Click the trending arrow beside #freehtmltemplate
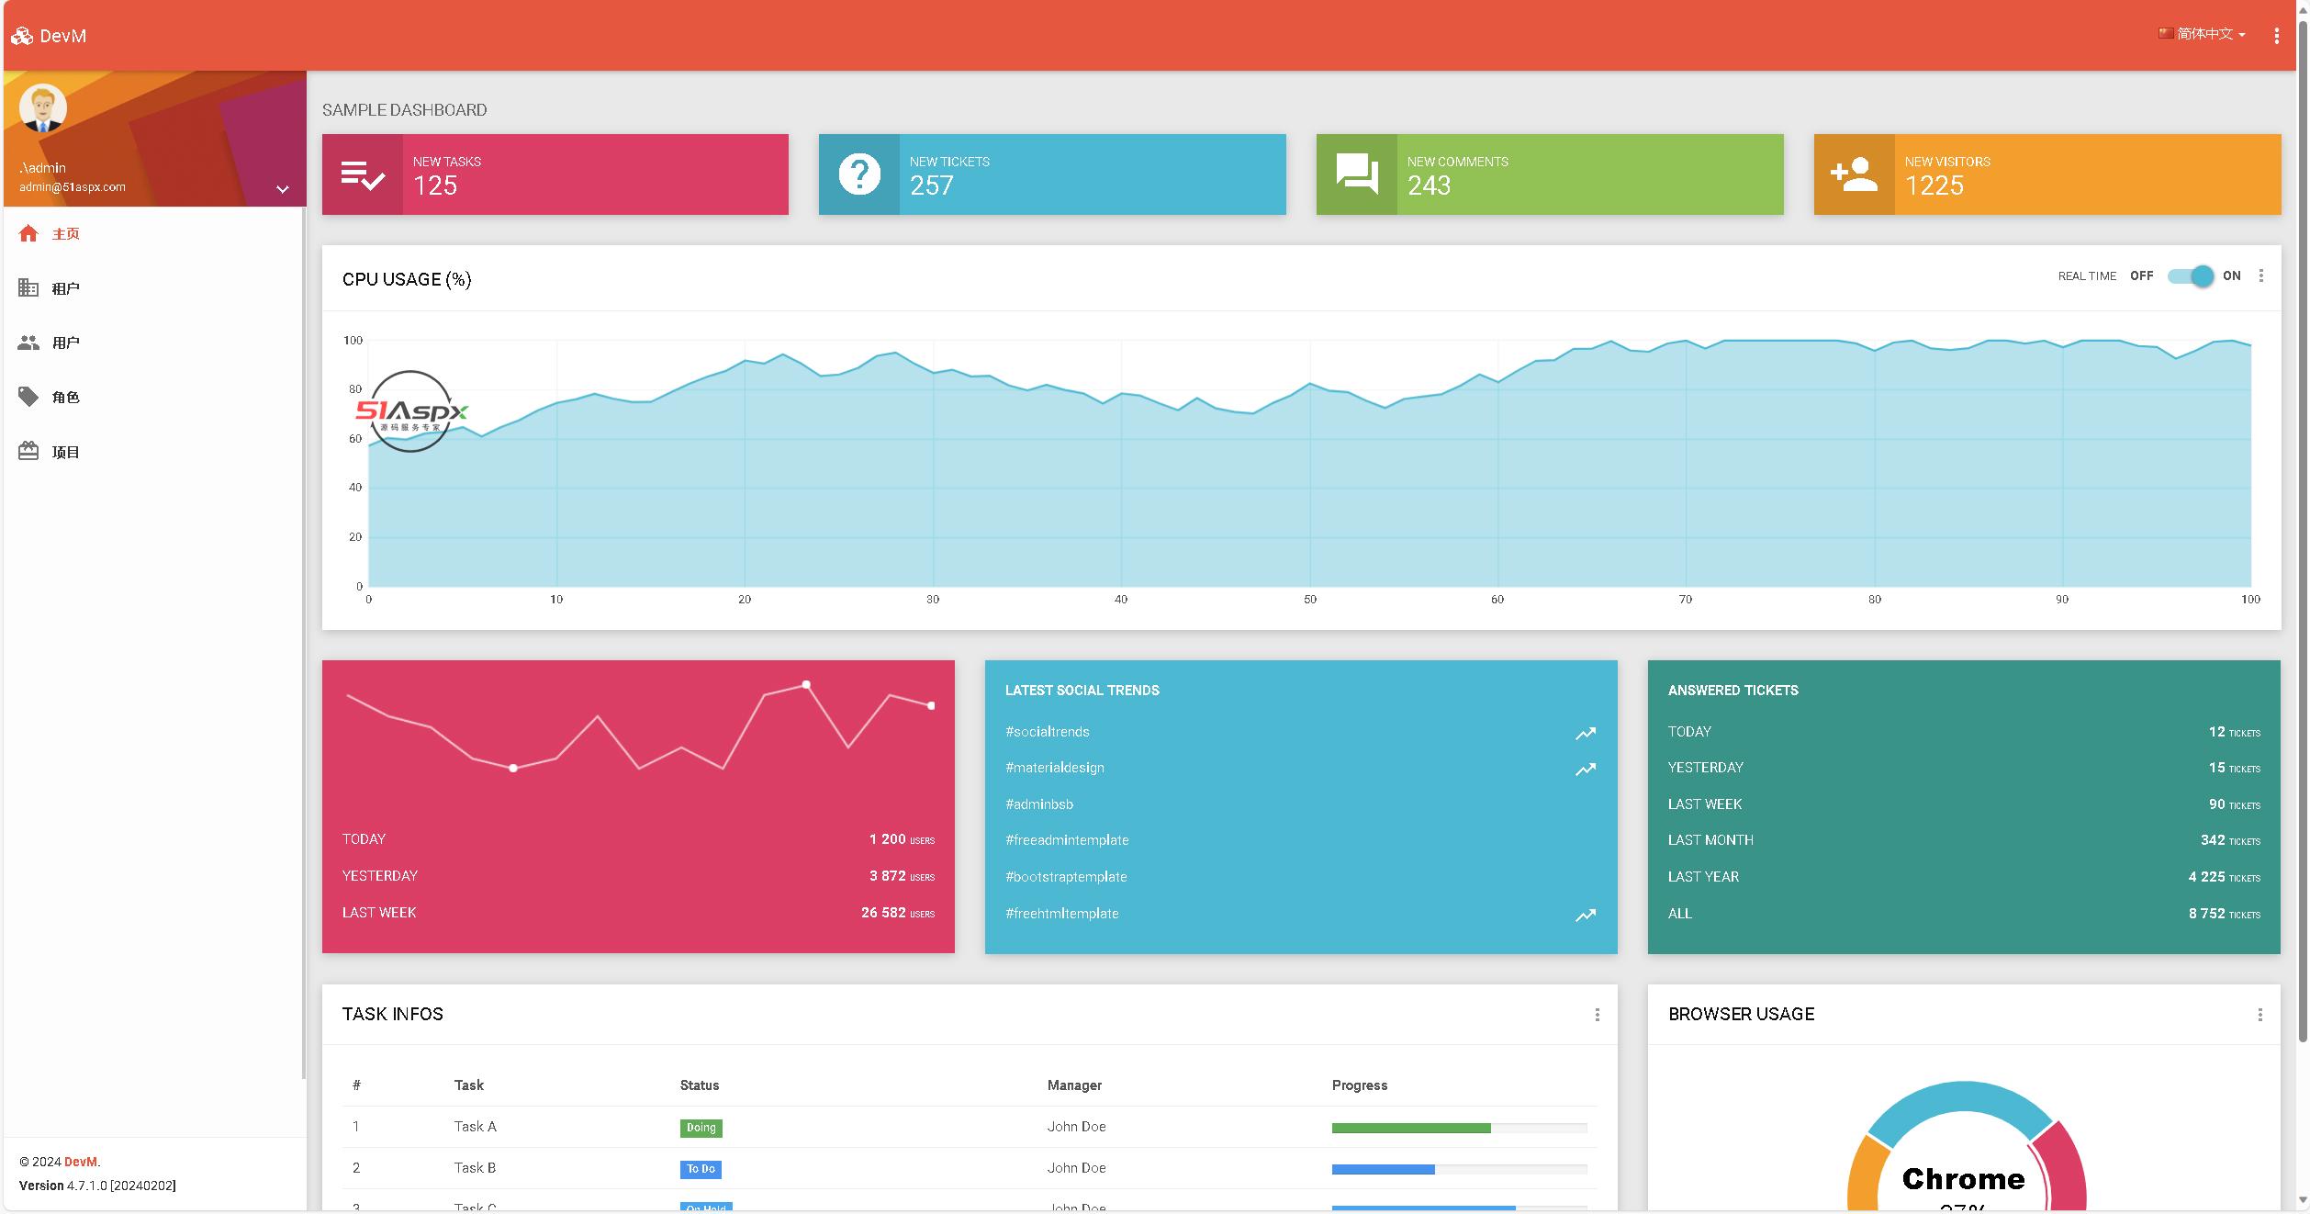The image size is (2310, 1214). (x=1586, y=915)
